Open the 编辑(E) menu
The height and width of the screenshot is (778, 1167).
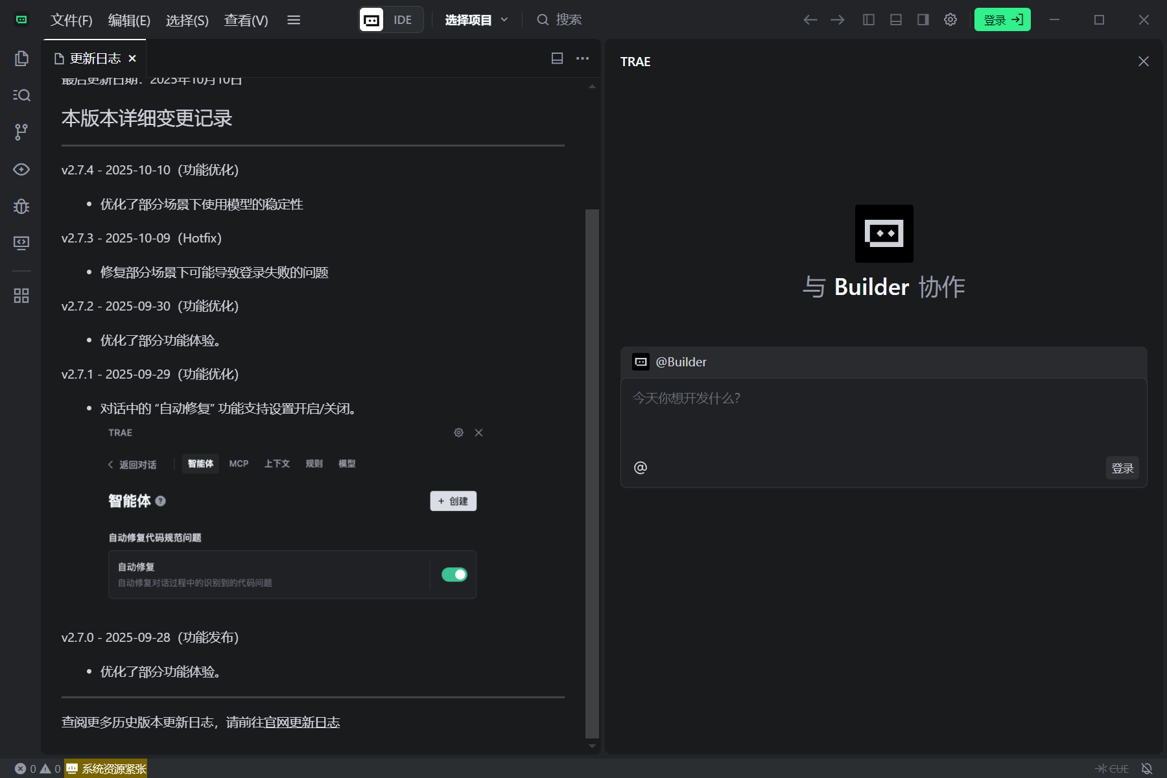coord(129,20)
